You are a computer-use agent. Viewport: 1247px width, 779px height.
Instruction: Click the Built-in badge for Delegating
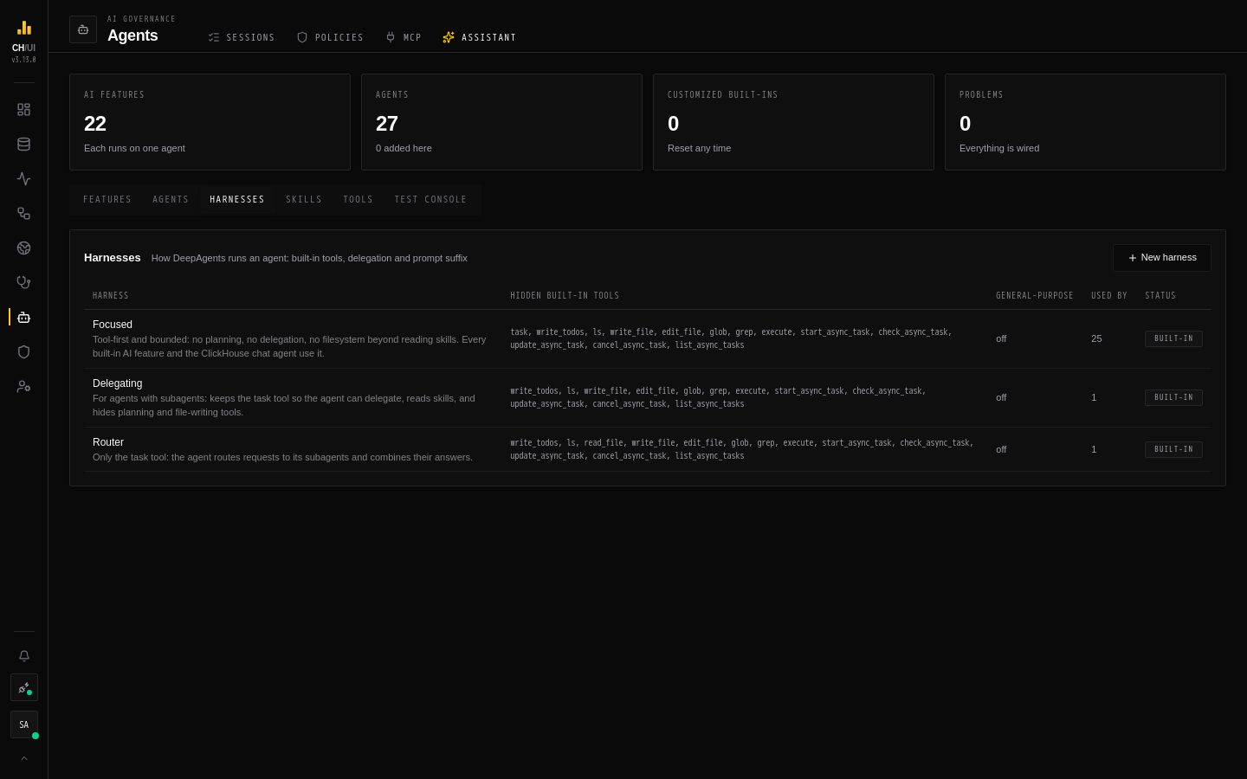pos(1173,397)
